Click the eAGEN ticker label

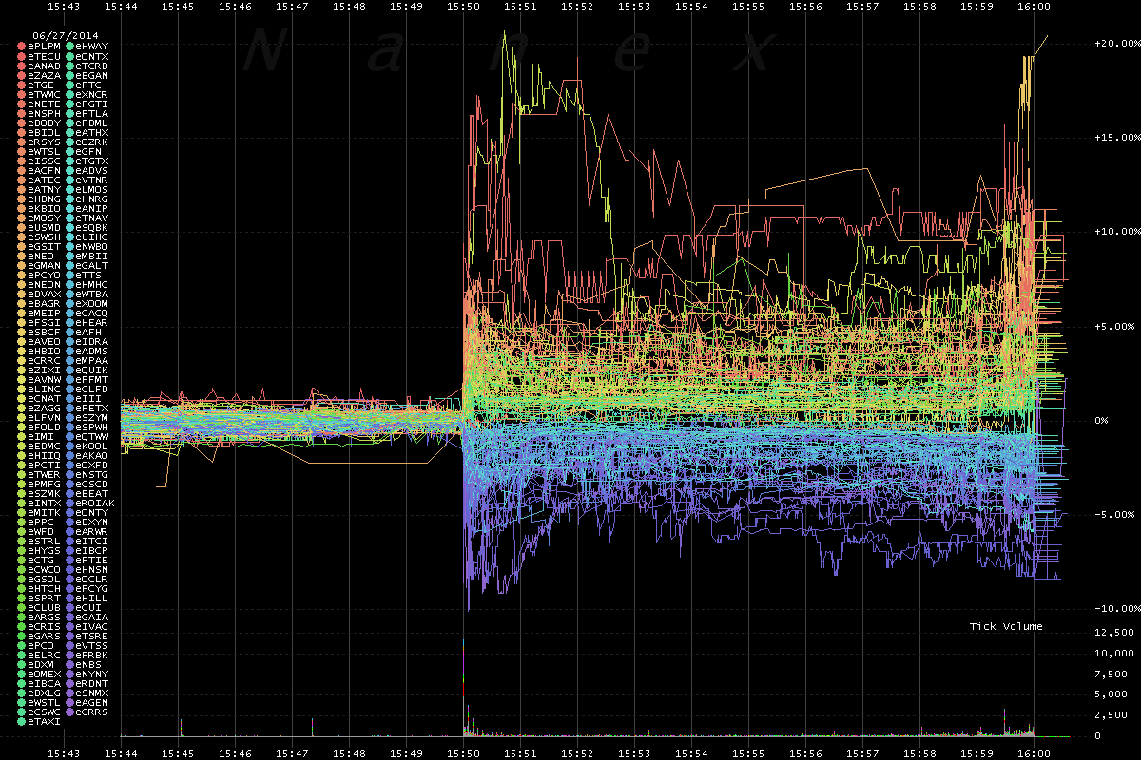[x=91, y=702]
